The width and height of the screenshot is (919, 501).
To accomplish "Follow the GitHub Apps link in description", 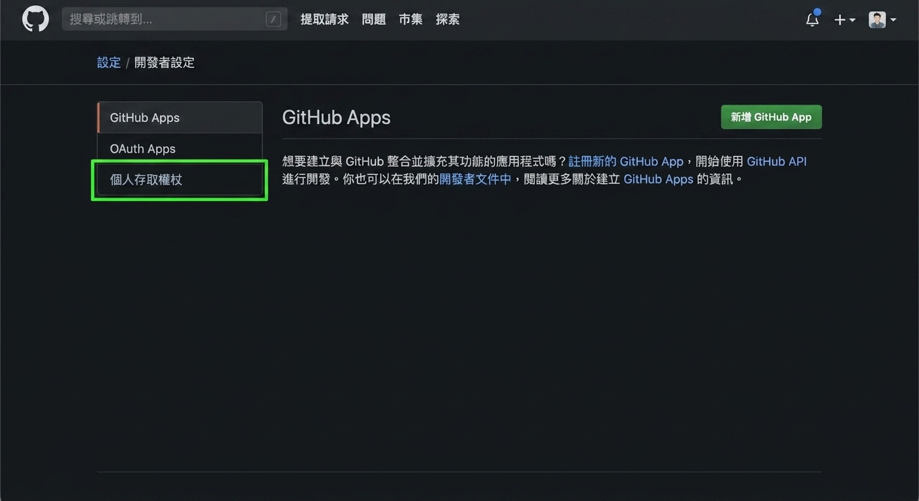I will click(658, 179).
